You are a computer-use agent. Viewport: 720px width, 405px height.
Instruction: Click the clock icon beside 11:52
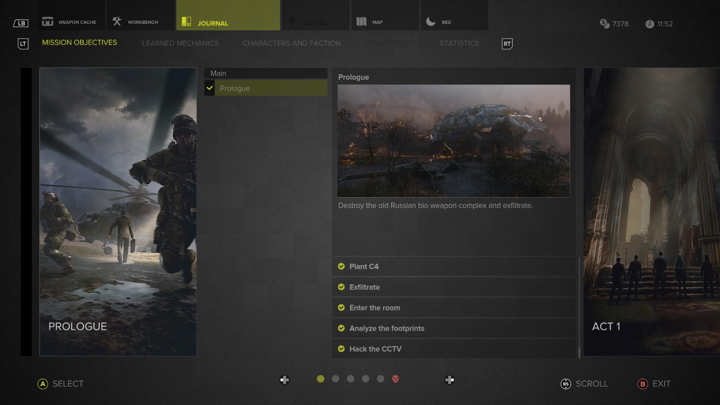pyautogui.click(x=650, y=24)
